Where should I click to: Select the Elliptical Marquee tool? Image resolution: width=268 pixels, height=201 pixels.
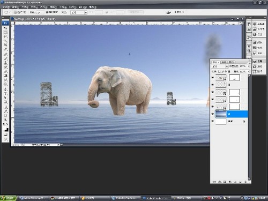coord(5,33)
